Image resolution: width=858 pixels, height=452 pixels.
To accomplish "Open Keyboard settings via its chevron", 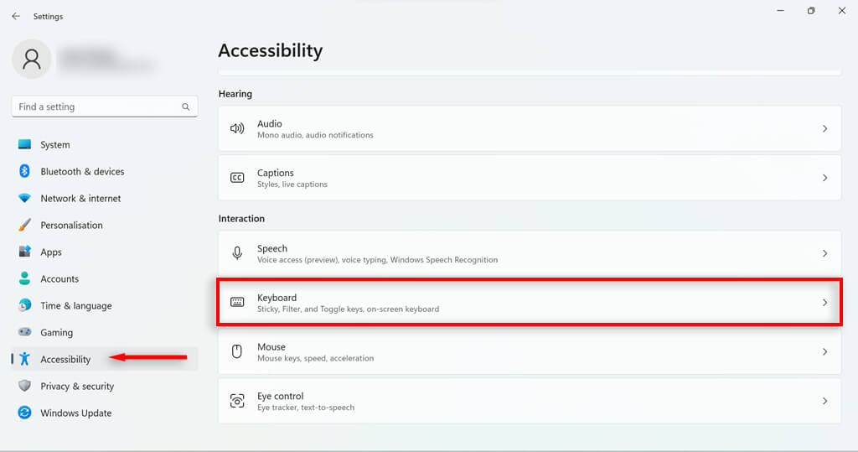I will [x=824, y=303].
